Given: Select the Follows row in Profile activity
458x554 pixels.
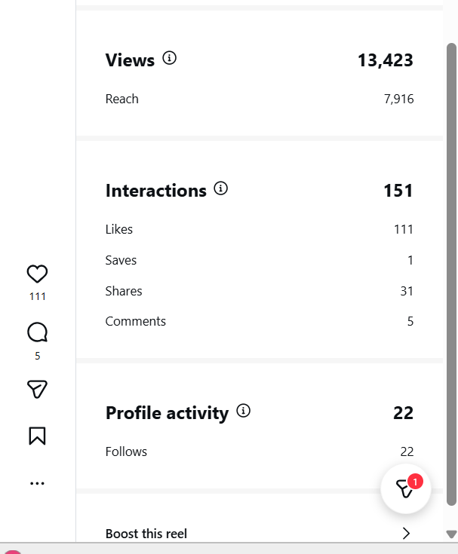Looking at the screenshot, I should [x=260, y=451].
